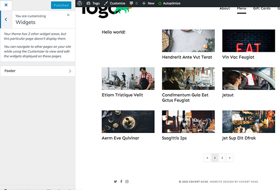Screen dimensions: 280x190
Task: Open the Autoptimize admin bar menu
Action: coord(169,3)
